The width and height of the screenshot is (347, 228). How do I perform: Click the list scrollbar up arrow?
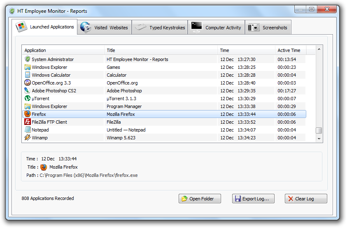[319, 49]
